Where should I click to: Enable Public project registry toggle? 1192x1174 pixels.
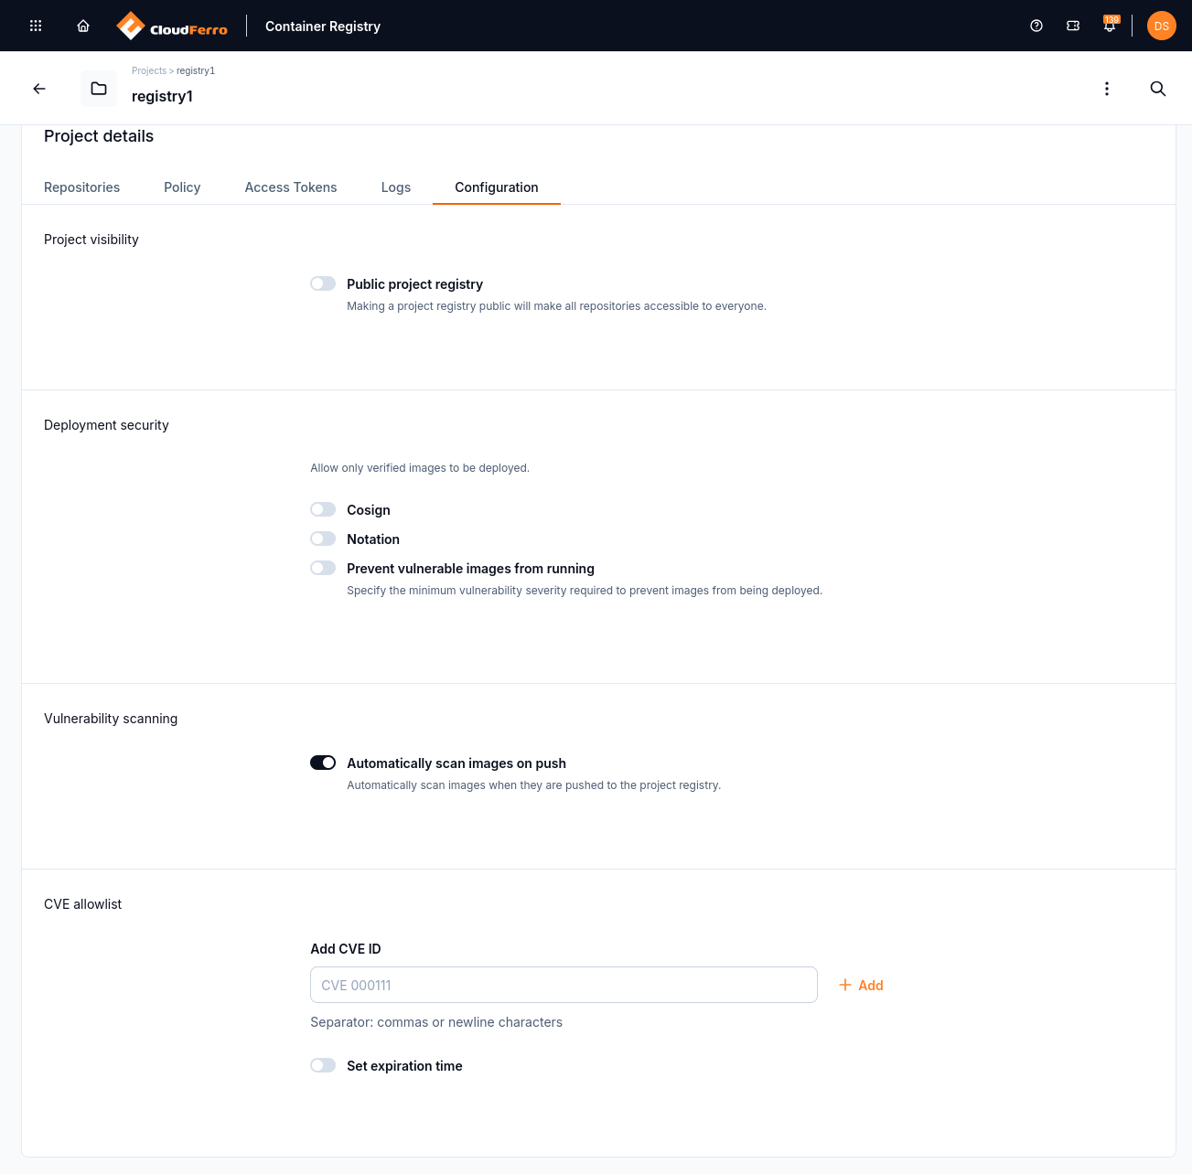click(323, 283)
